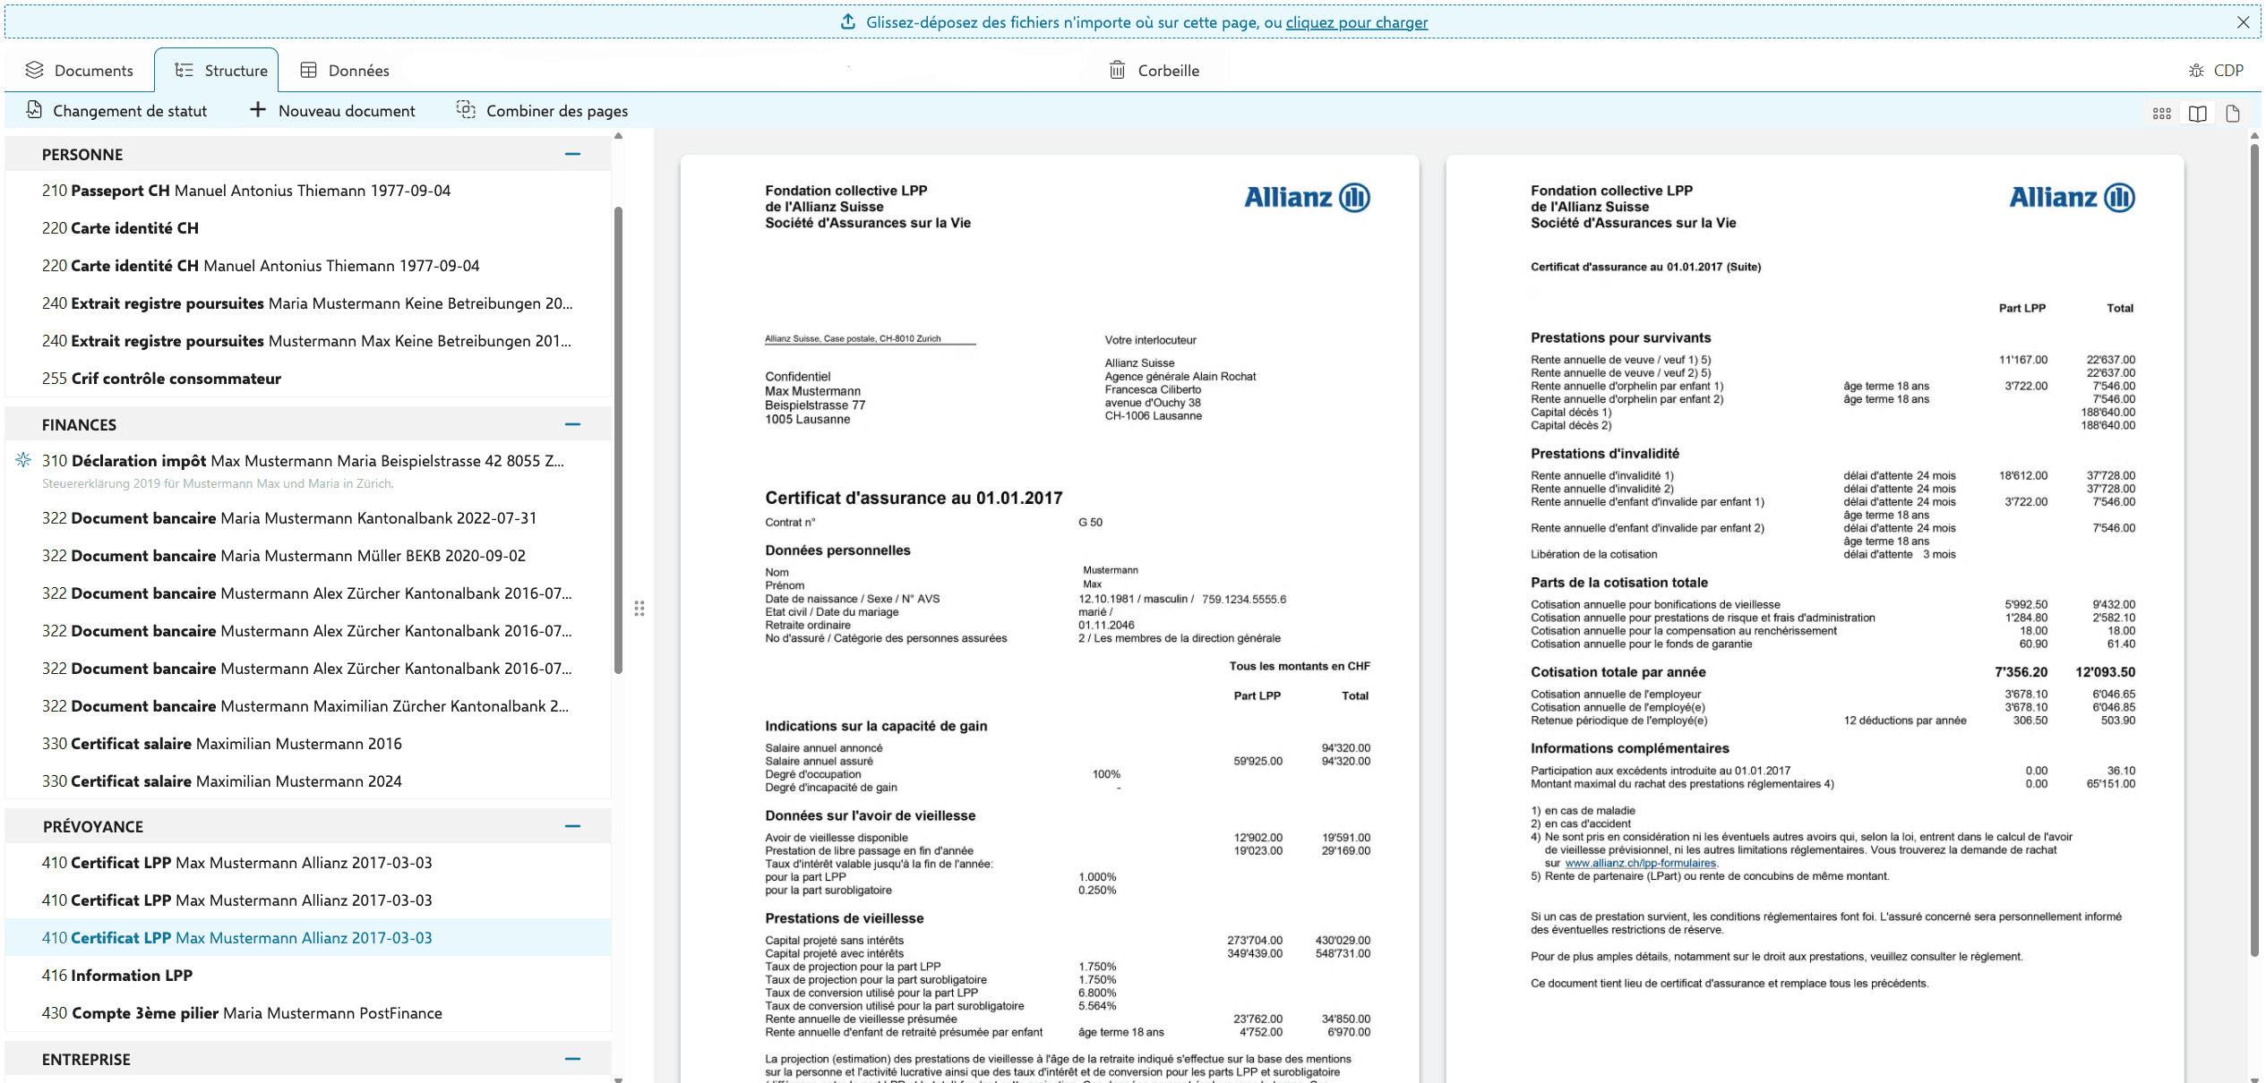Collapse the PERSONNE section
The height and width of the screenshot is (1083, 2266).
pyautogui.click(x=573, y=154)
